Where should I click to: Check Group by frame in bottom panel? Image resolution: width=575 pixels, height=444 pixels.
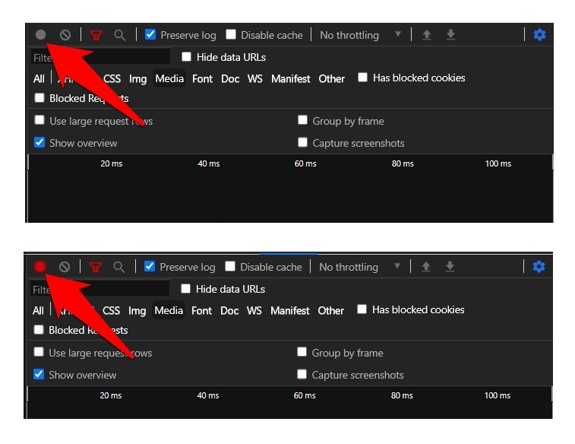[x=302, y=352]
